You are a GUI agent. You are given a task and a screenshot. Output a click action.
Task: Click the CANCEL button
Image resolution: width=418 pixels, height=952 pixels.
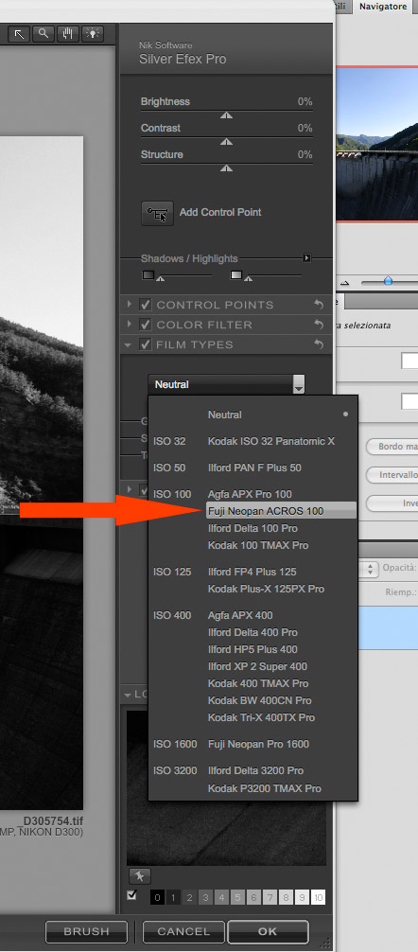pos(183,931)
